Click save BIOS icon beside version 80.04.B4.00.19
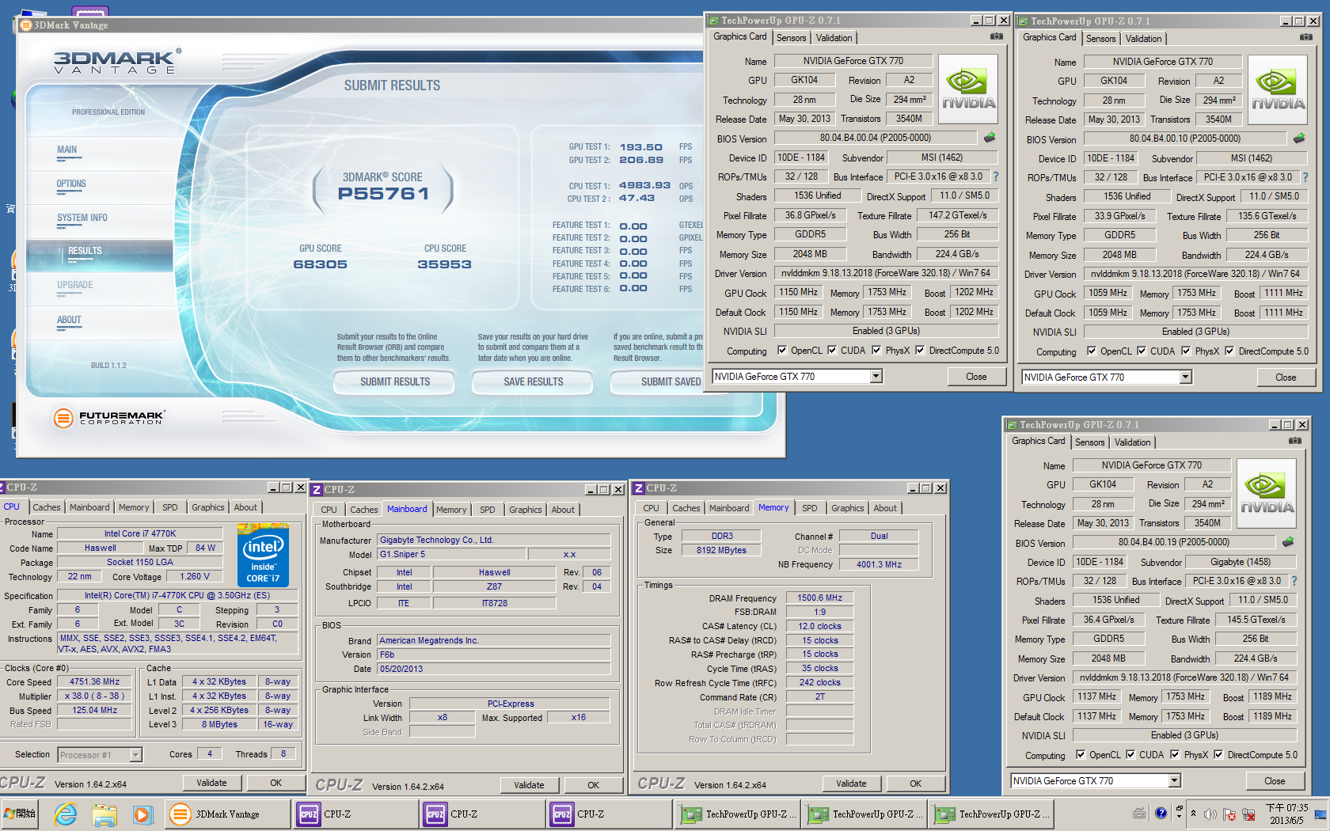Viewport: 1330px width, 831px height. [1288, 542]
